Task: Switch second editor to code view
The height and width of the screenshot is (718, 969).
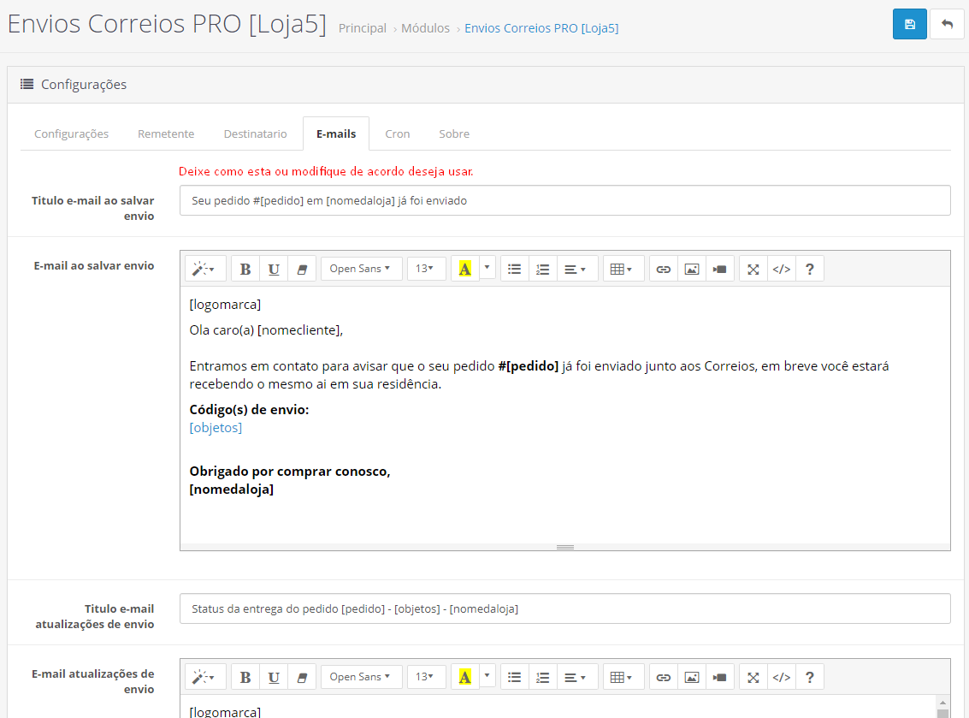Action: [x=781, y=677]
